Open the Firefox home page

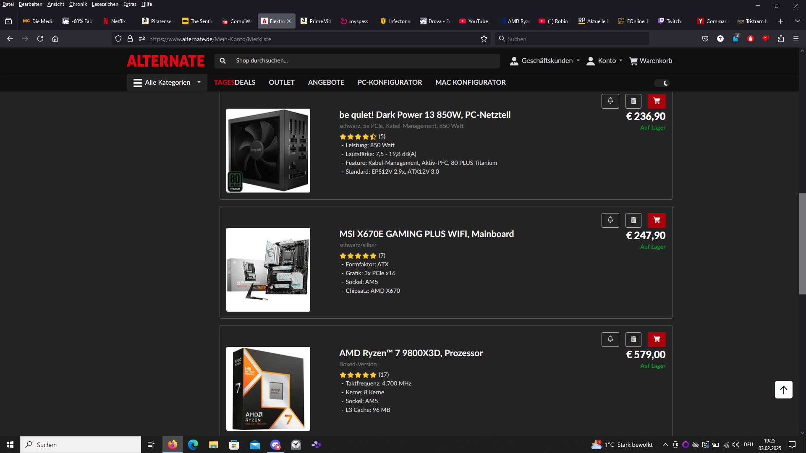(x=55, y=39)
